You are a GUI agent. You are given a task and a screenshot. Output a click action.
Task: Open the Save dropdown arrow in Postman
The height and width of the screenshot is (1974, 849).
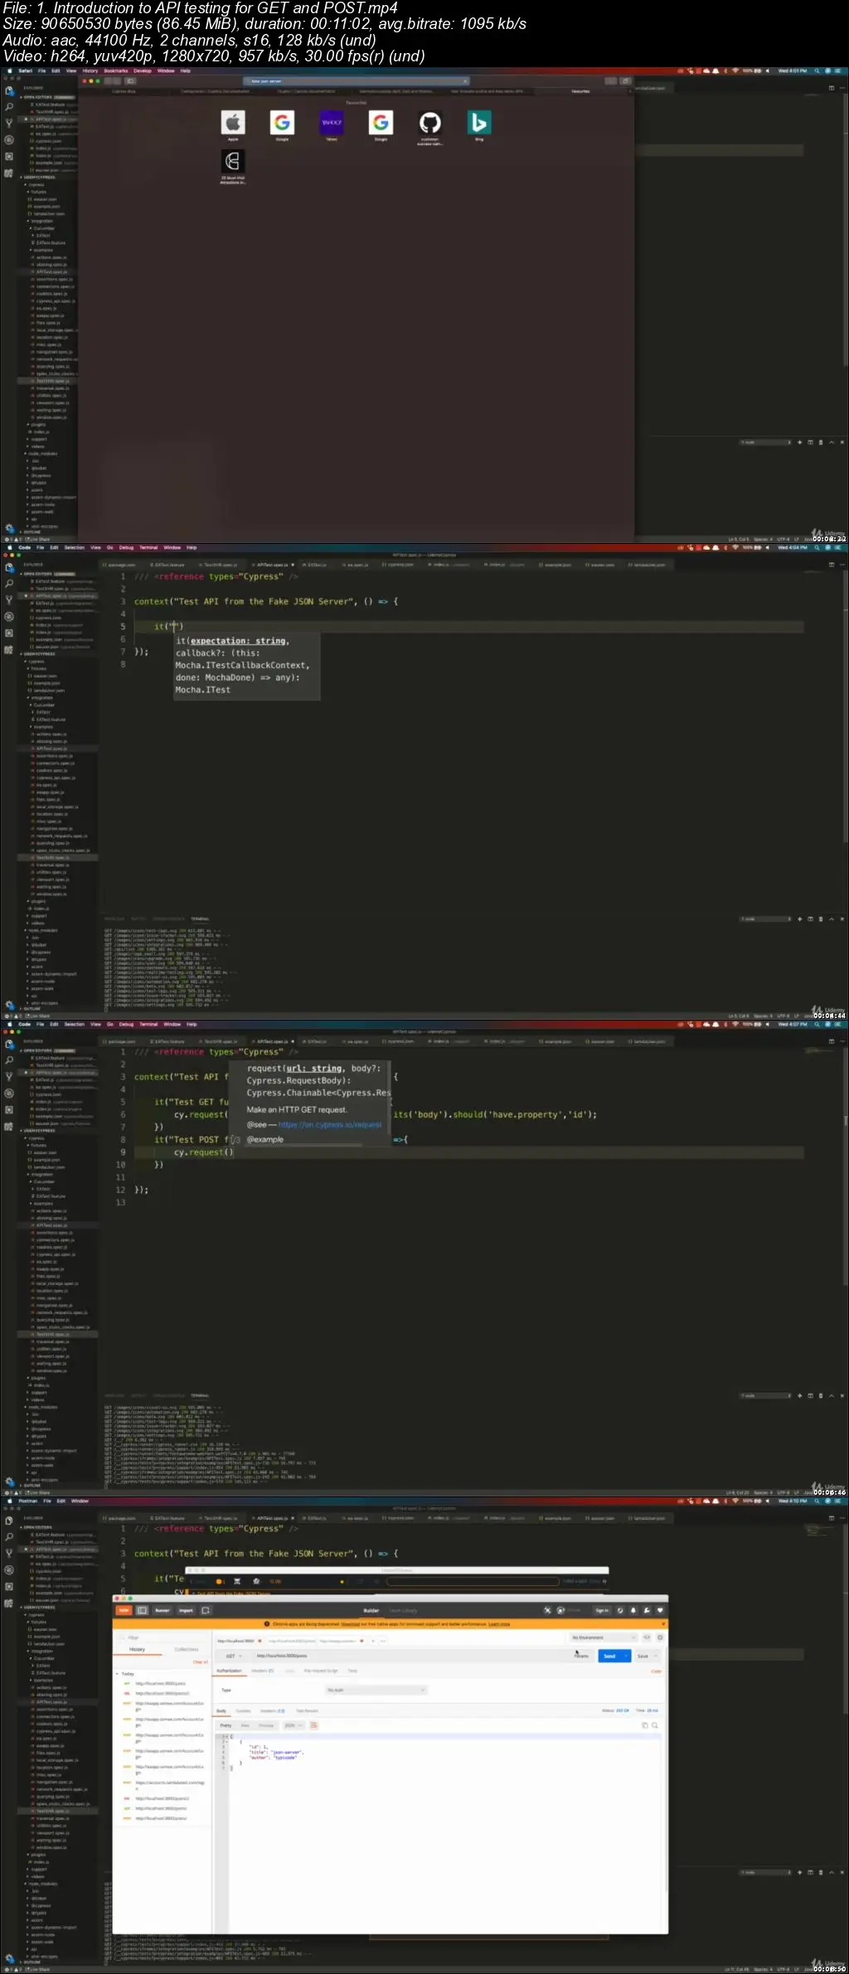click(656, 1656)
